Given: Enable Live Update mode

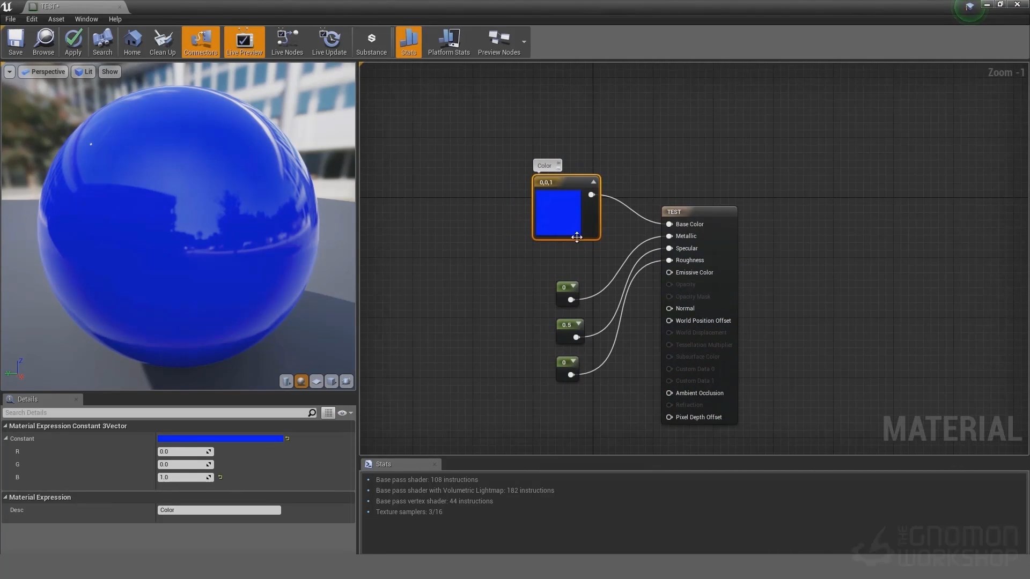Looking at the screenshot, I should 329,42.
